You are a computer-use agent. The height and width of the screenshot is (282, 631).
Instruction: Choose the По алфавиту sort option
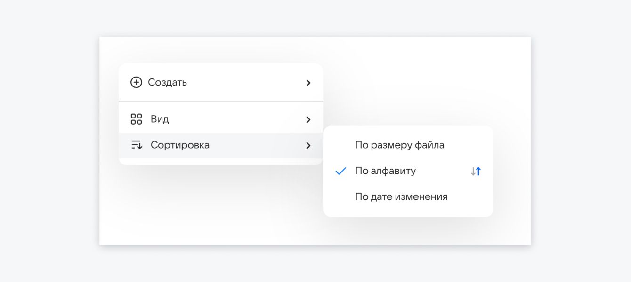385,171
